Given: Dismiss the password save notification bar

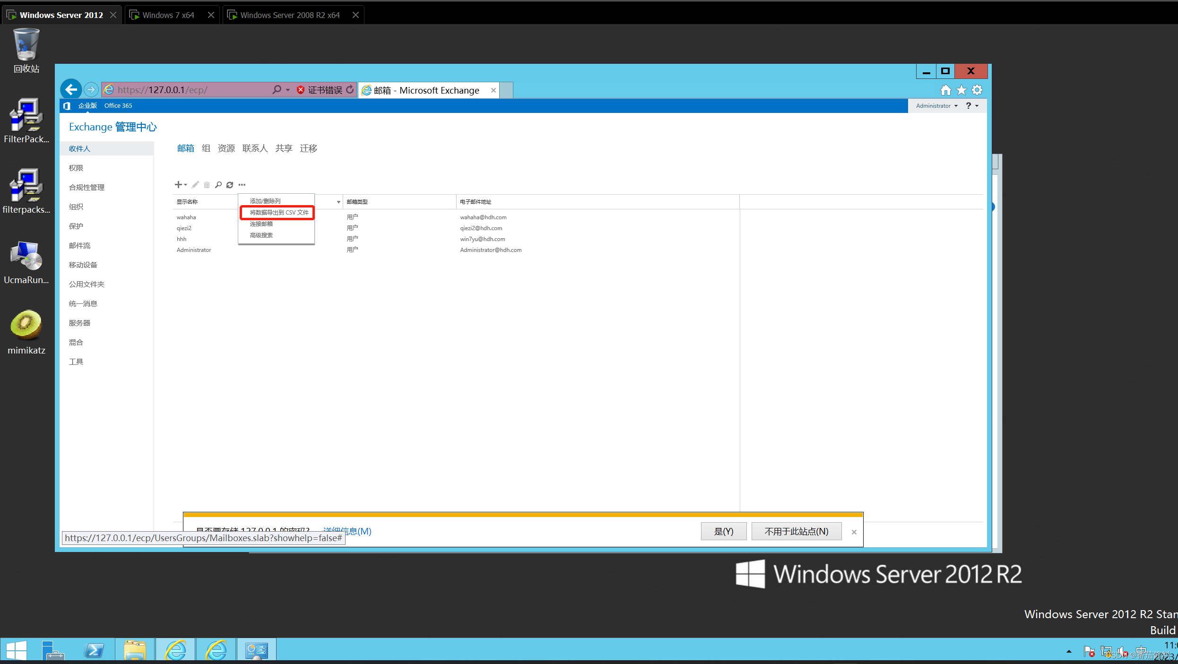Looking at the screenshot, I should click(854, 532).
